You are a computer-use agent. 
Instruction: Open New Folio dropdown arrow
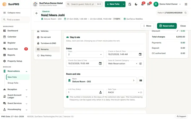124,4
